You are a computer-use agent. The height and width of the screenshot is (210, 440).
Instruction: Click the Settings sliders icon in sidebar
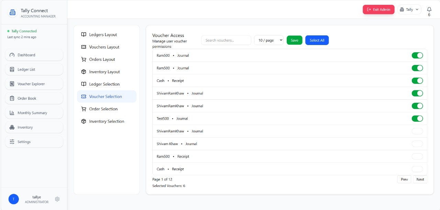[12, 142]
